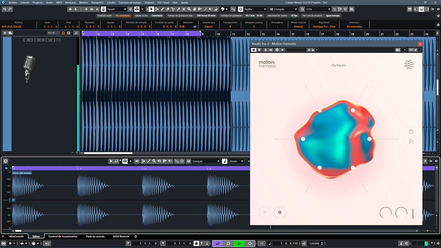The image size is (441, 248).
Task: Open the Compás grid type dropdown in toolbar
Action: 284,9
